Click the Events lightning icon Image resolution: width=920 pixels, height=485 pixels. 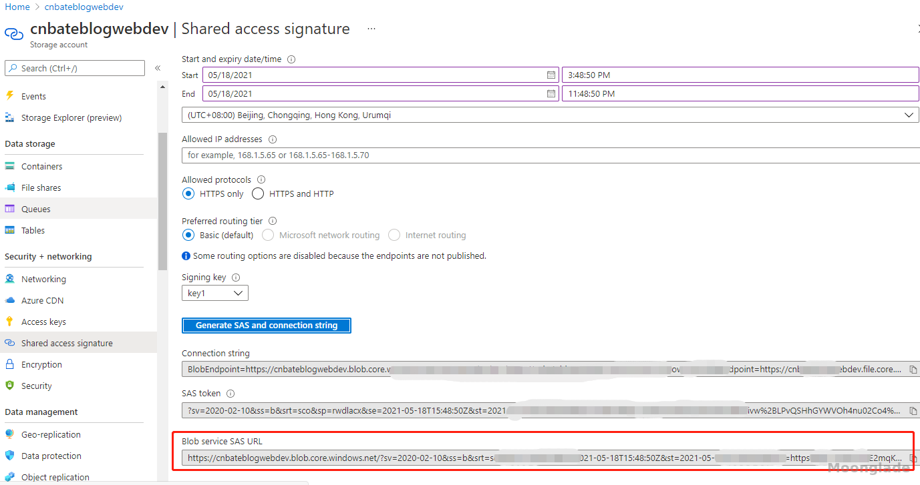click(9, 96)
